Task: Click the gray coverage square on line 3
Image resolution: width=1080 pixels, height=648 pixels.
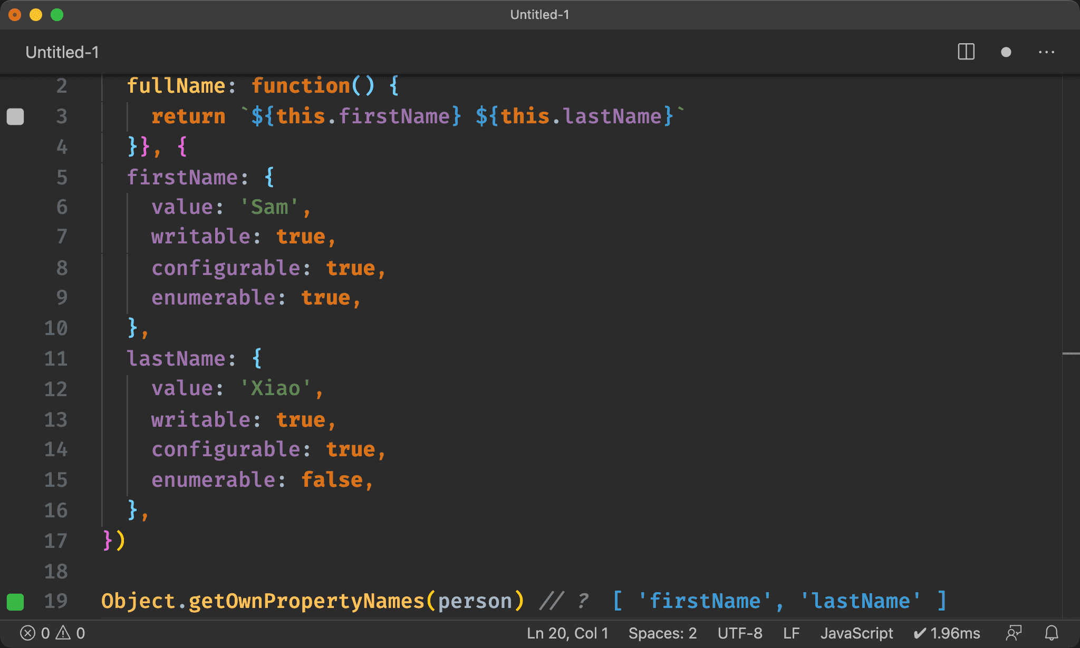Action: [15, 116]
